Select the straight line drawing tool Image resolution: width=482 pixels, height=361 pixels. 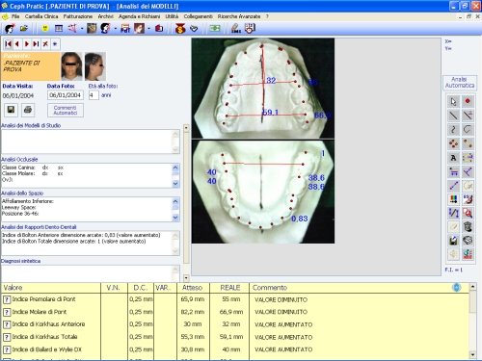453,116
